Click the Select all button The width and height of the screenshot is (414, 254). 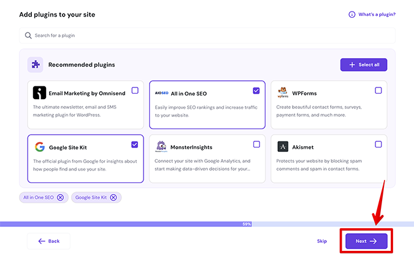pos(364,64)
